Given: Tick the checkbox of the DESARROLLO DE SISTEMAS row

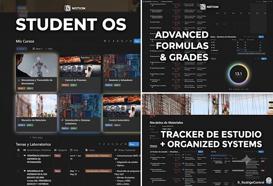Looking at the screenshot, I should tap(18, 171).
